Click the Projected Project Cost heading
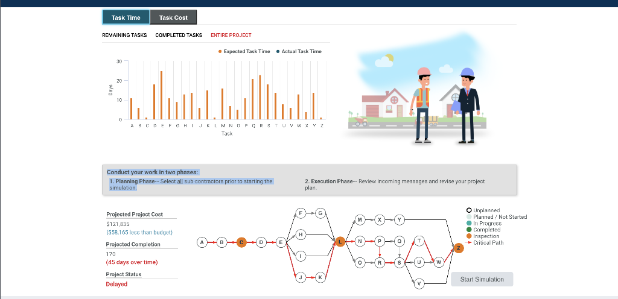This screenshot has width=618, height=299. coord(135,215)
